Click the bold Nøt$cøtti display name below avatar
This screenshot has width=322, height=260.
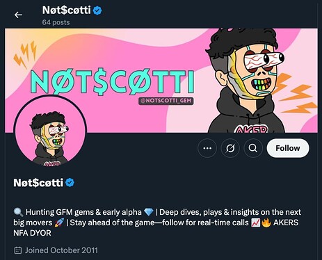click(38, 183)
